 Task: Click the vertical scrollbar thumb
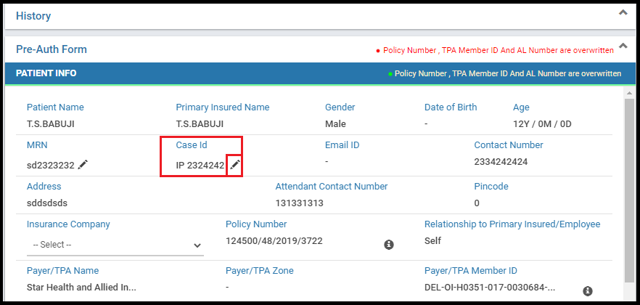pos(628,190)
